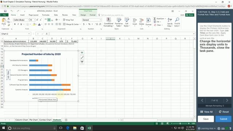Open Format as Table gallery
233x131 pixels.
[119, 22]
